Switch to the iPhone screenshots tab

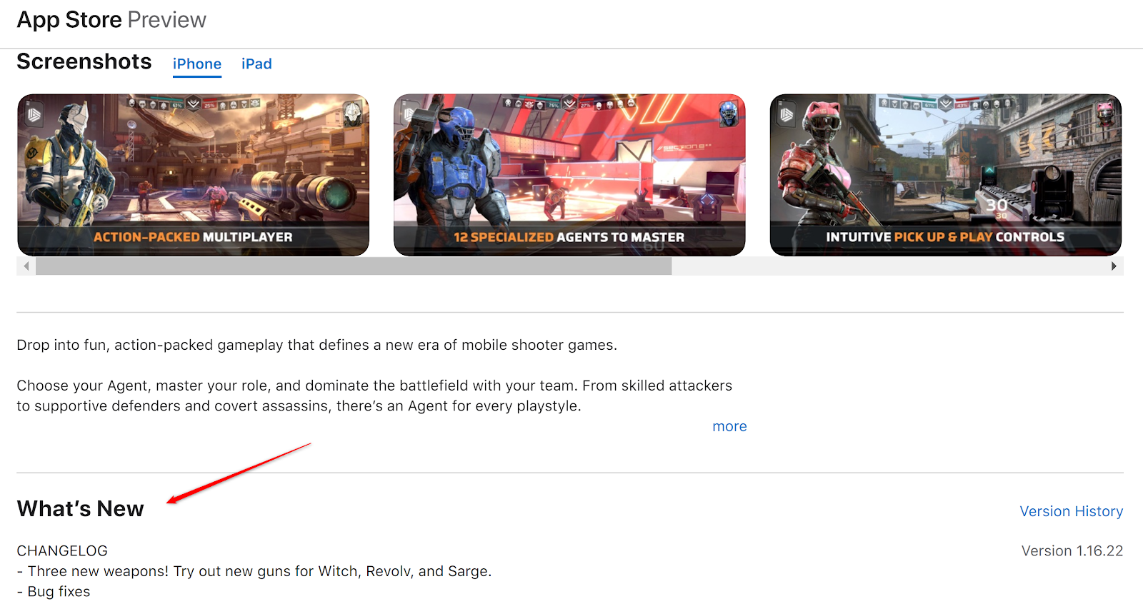[196, 64]
